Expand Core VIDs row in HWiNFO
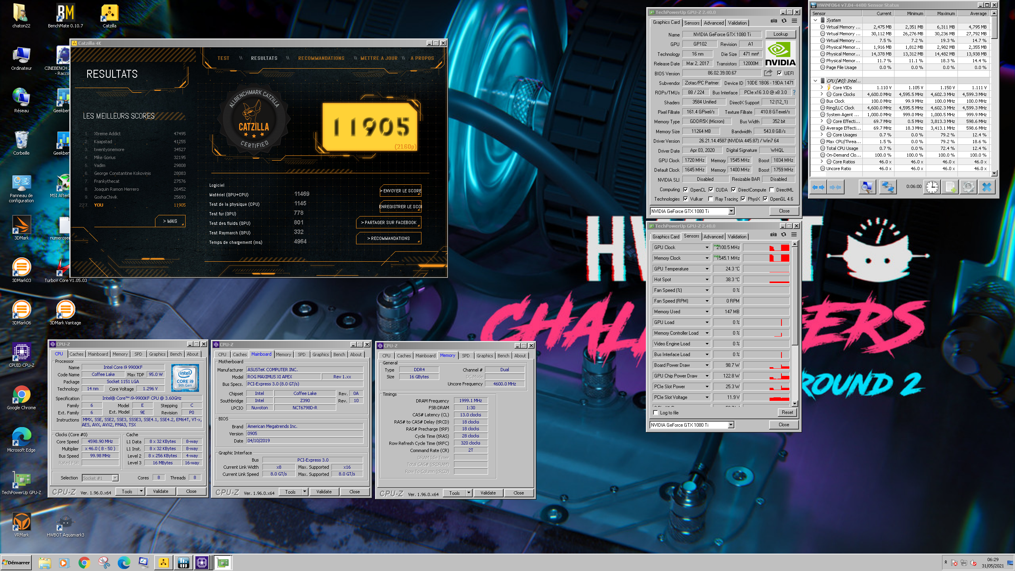The image size is (1015, 571). (x=822, y=88)
